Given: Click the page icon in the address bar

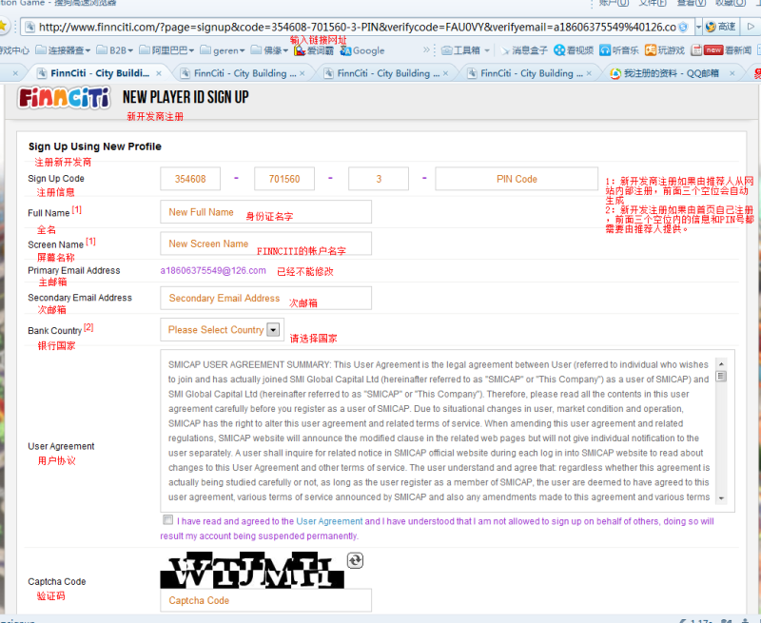Looking at the screenshot, I should click(x=30, y=27).
